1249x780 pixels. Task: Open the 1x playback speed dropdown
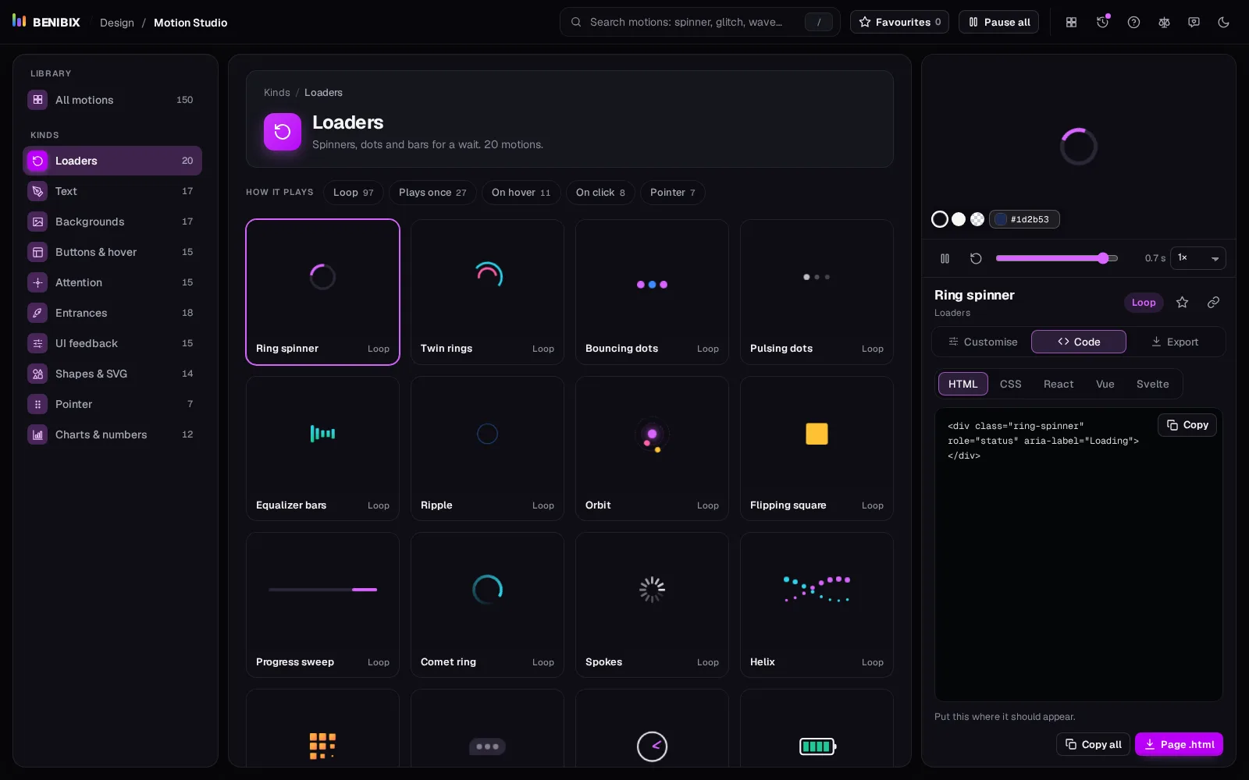(x=1197, y=258)
